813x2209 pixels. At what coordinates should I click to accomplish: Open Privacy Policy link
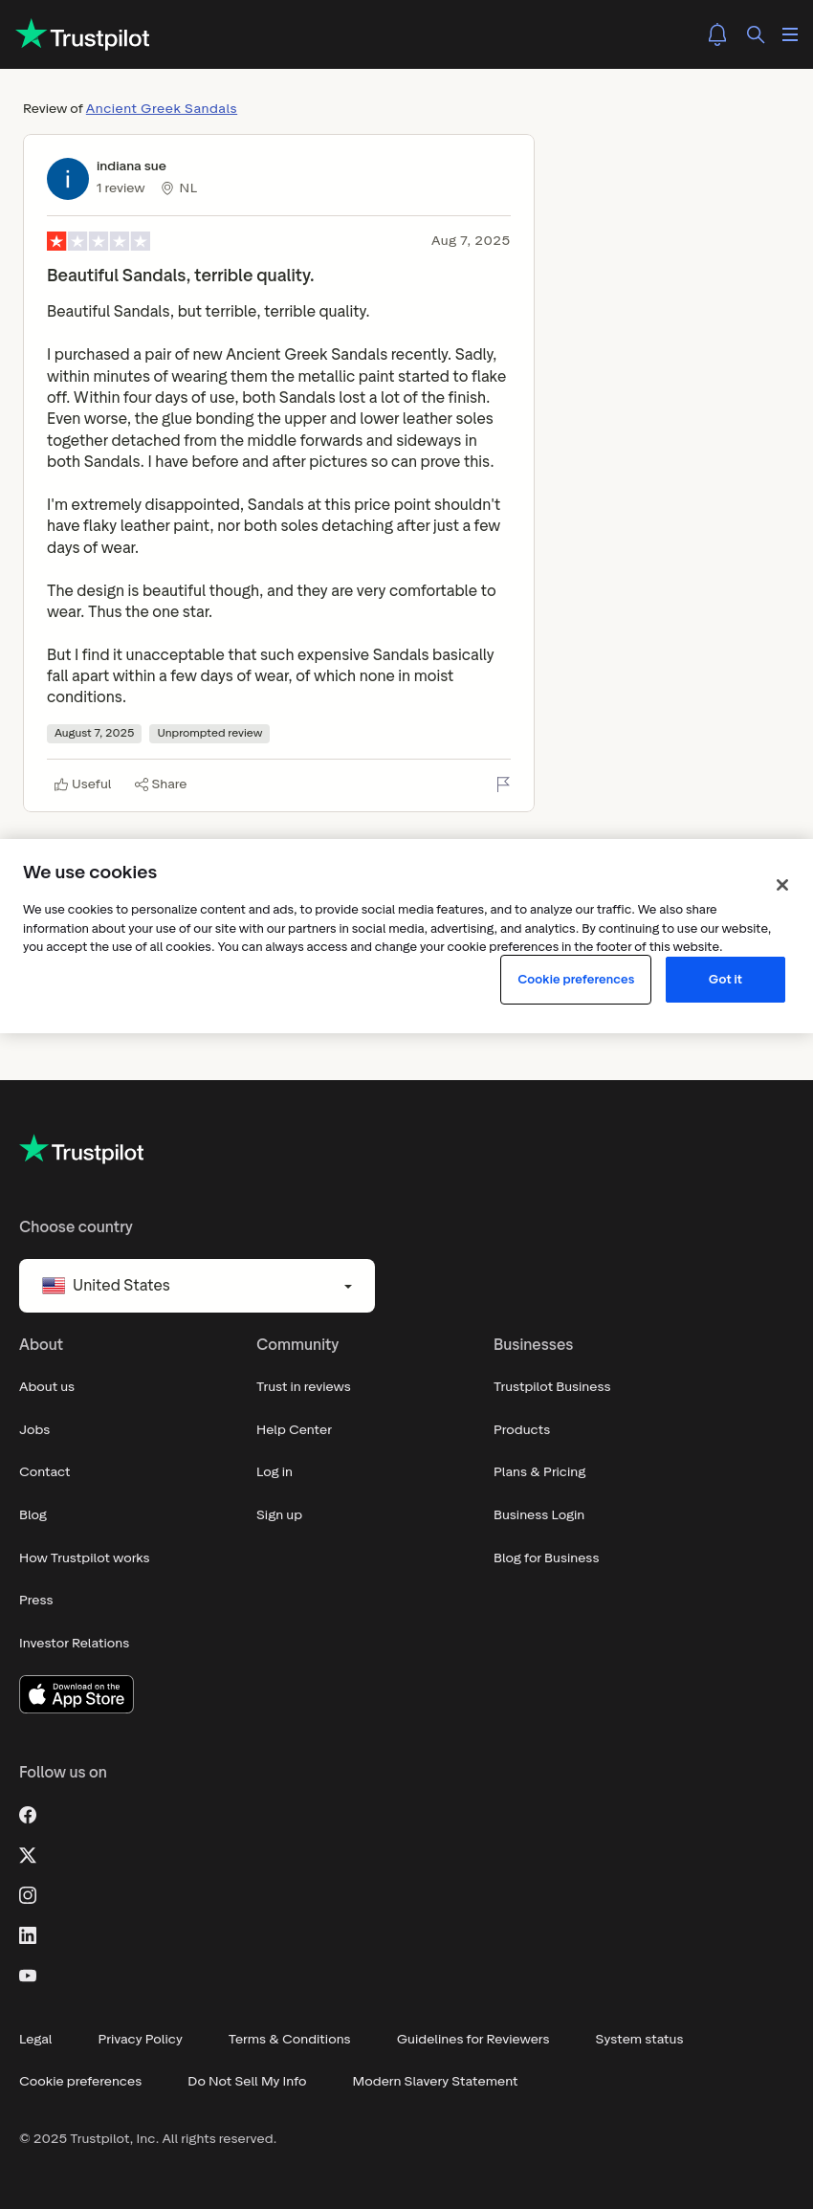pyautogui.click(x=141, y=2040)
